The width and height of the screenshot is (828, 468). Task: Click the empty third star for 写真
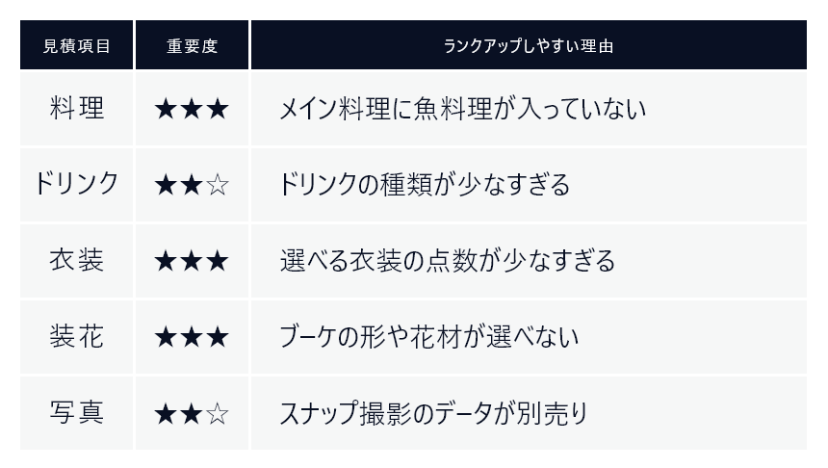(x=218, y=414)
